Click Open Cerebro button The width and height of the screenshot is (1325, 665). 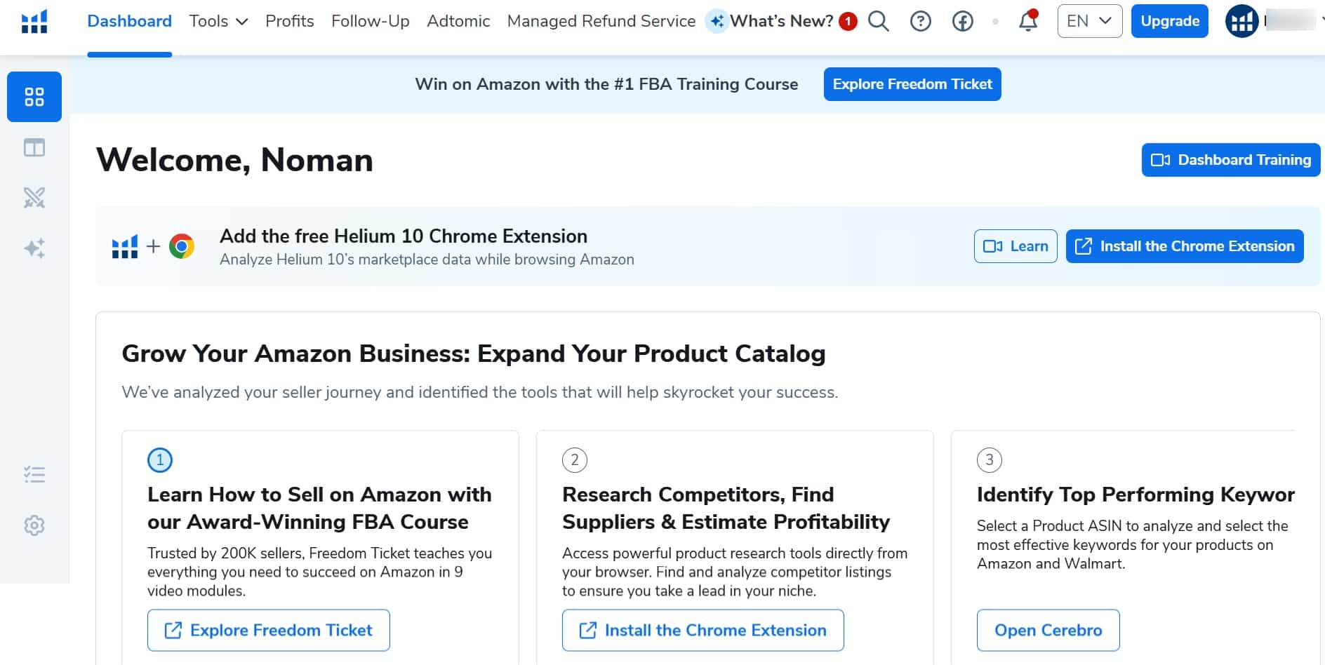pos(1048,630)
